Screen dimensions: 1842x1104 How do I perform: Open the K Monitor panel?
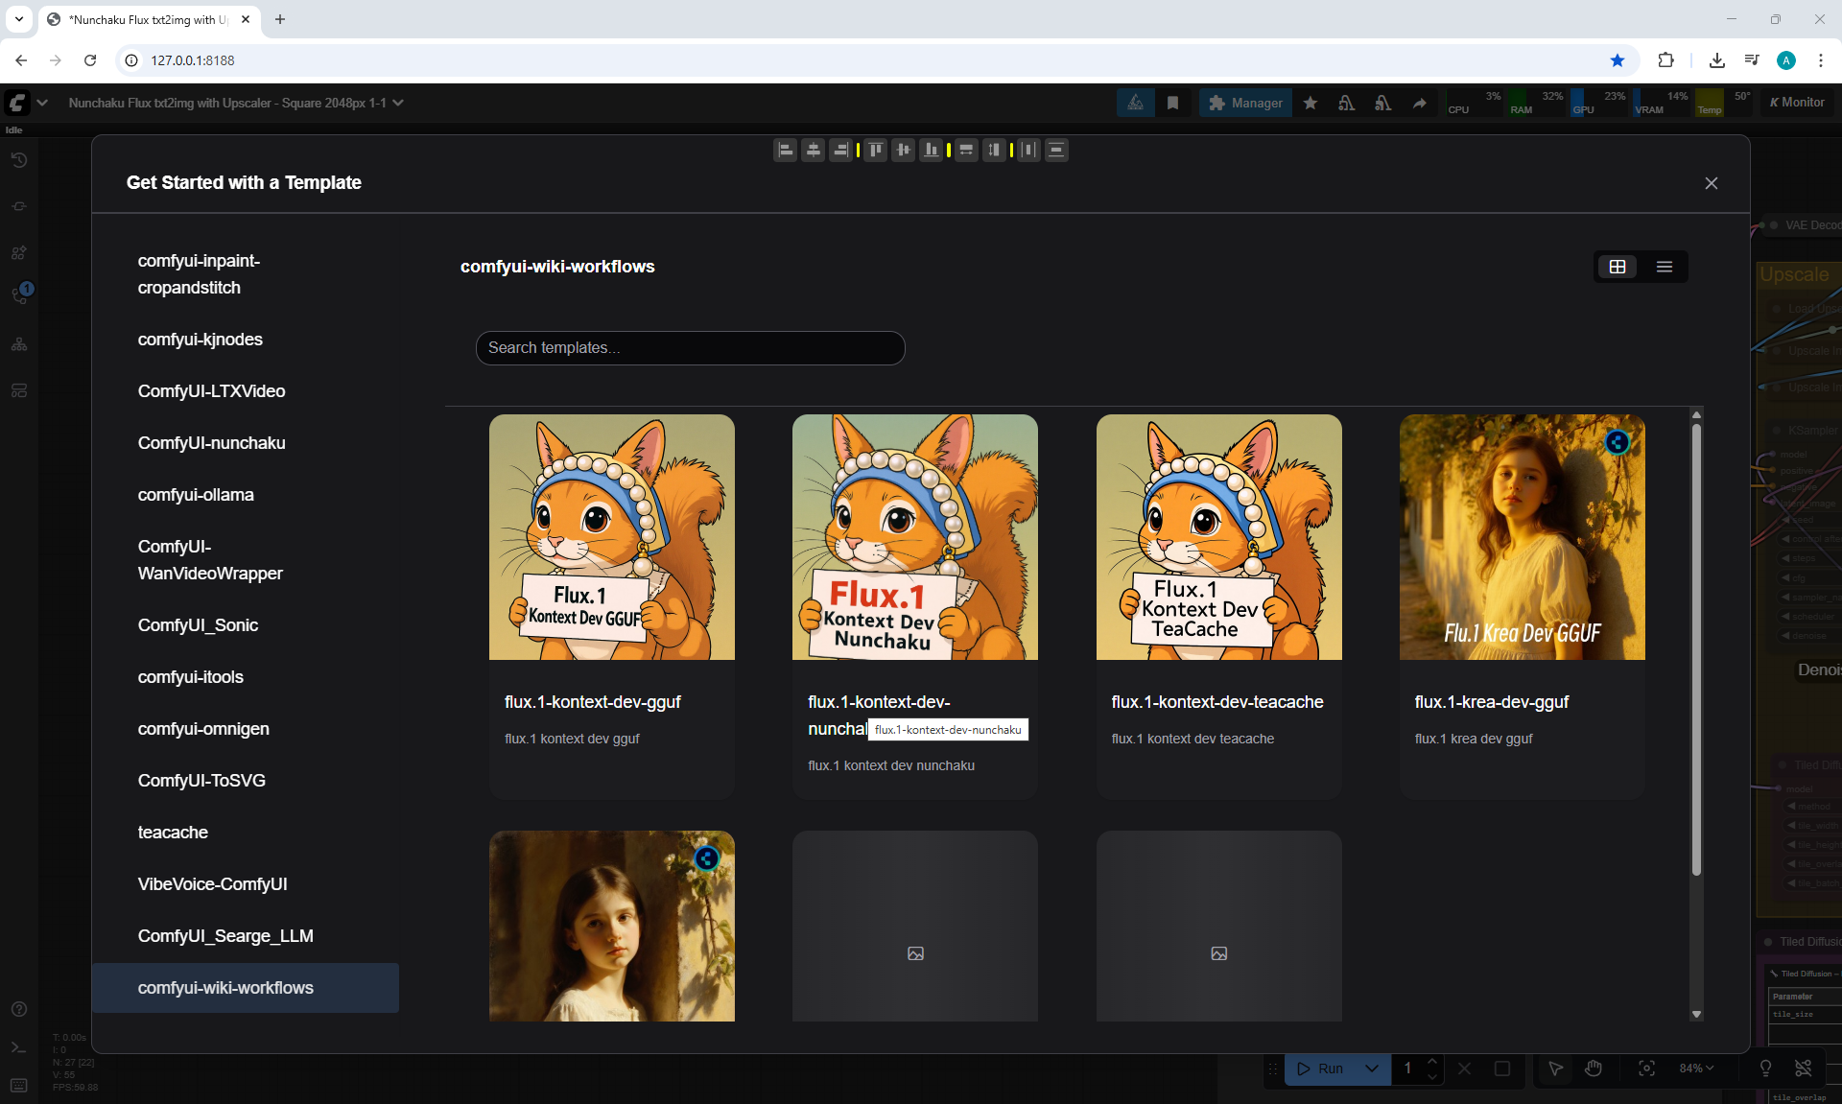[x=1798, y=103]
